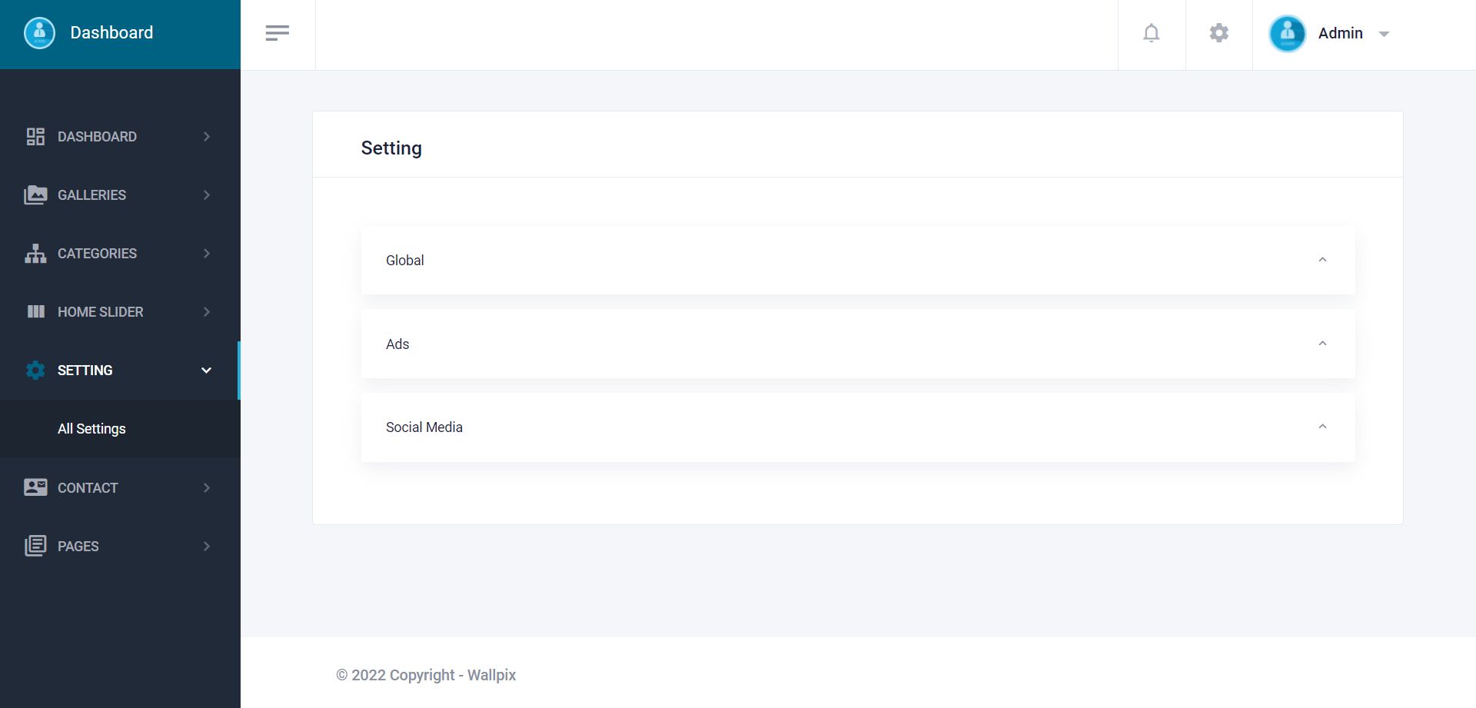Expand the Contact menu chevron arrow
The image size is (1476, 708).
click(x=206, y=488)
